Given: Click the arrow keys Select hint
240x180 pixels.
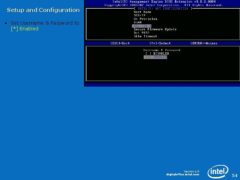Looking at the screenshot, I should pyautogui.click(x=160, y=43).
